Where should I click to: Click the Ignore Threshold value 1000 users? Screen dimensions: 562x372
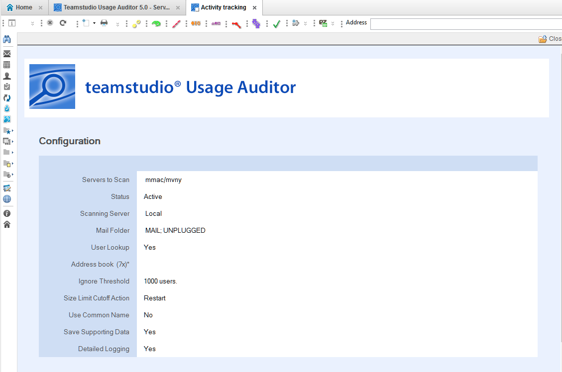[160, 281]
